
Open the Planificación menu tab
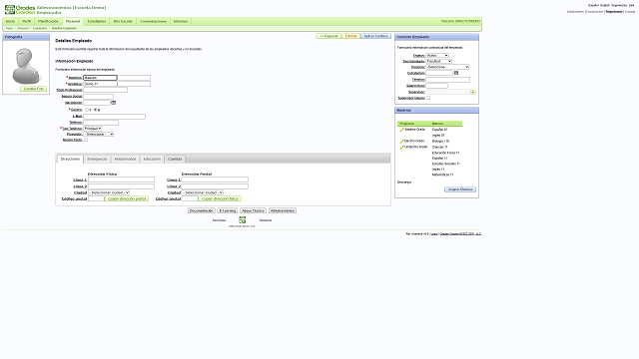click(49, 21)
